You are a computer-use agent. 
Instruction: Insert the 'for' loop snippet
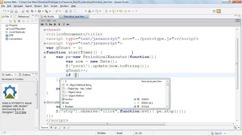[51, 24]
